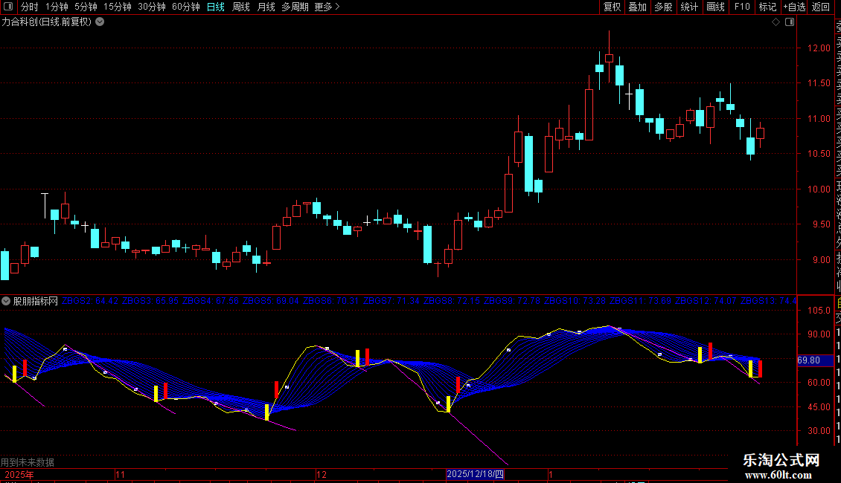The image size is (841, 483).
Task: Click the 力合科创(日线.前复权) chart title
Action: point(47,22)
